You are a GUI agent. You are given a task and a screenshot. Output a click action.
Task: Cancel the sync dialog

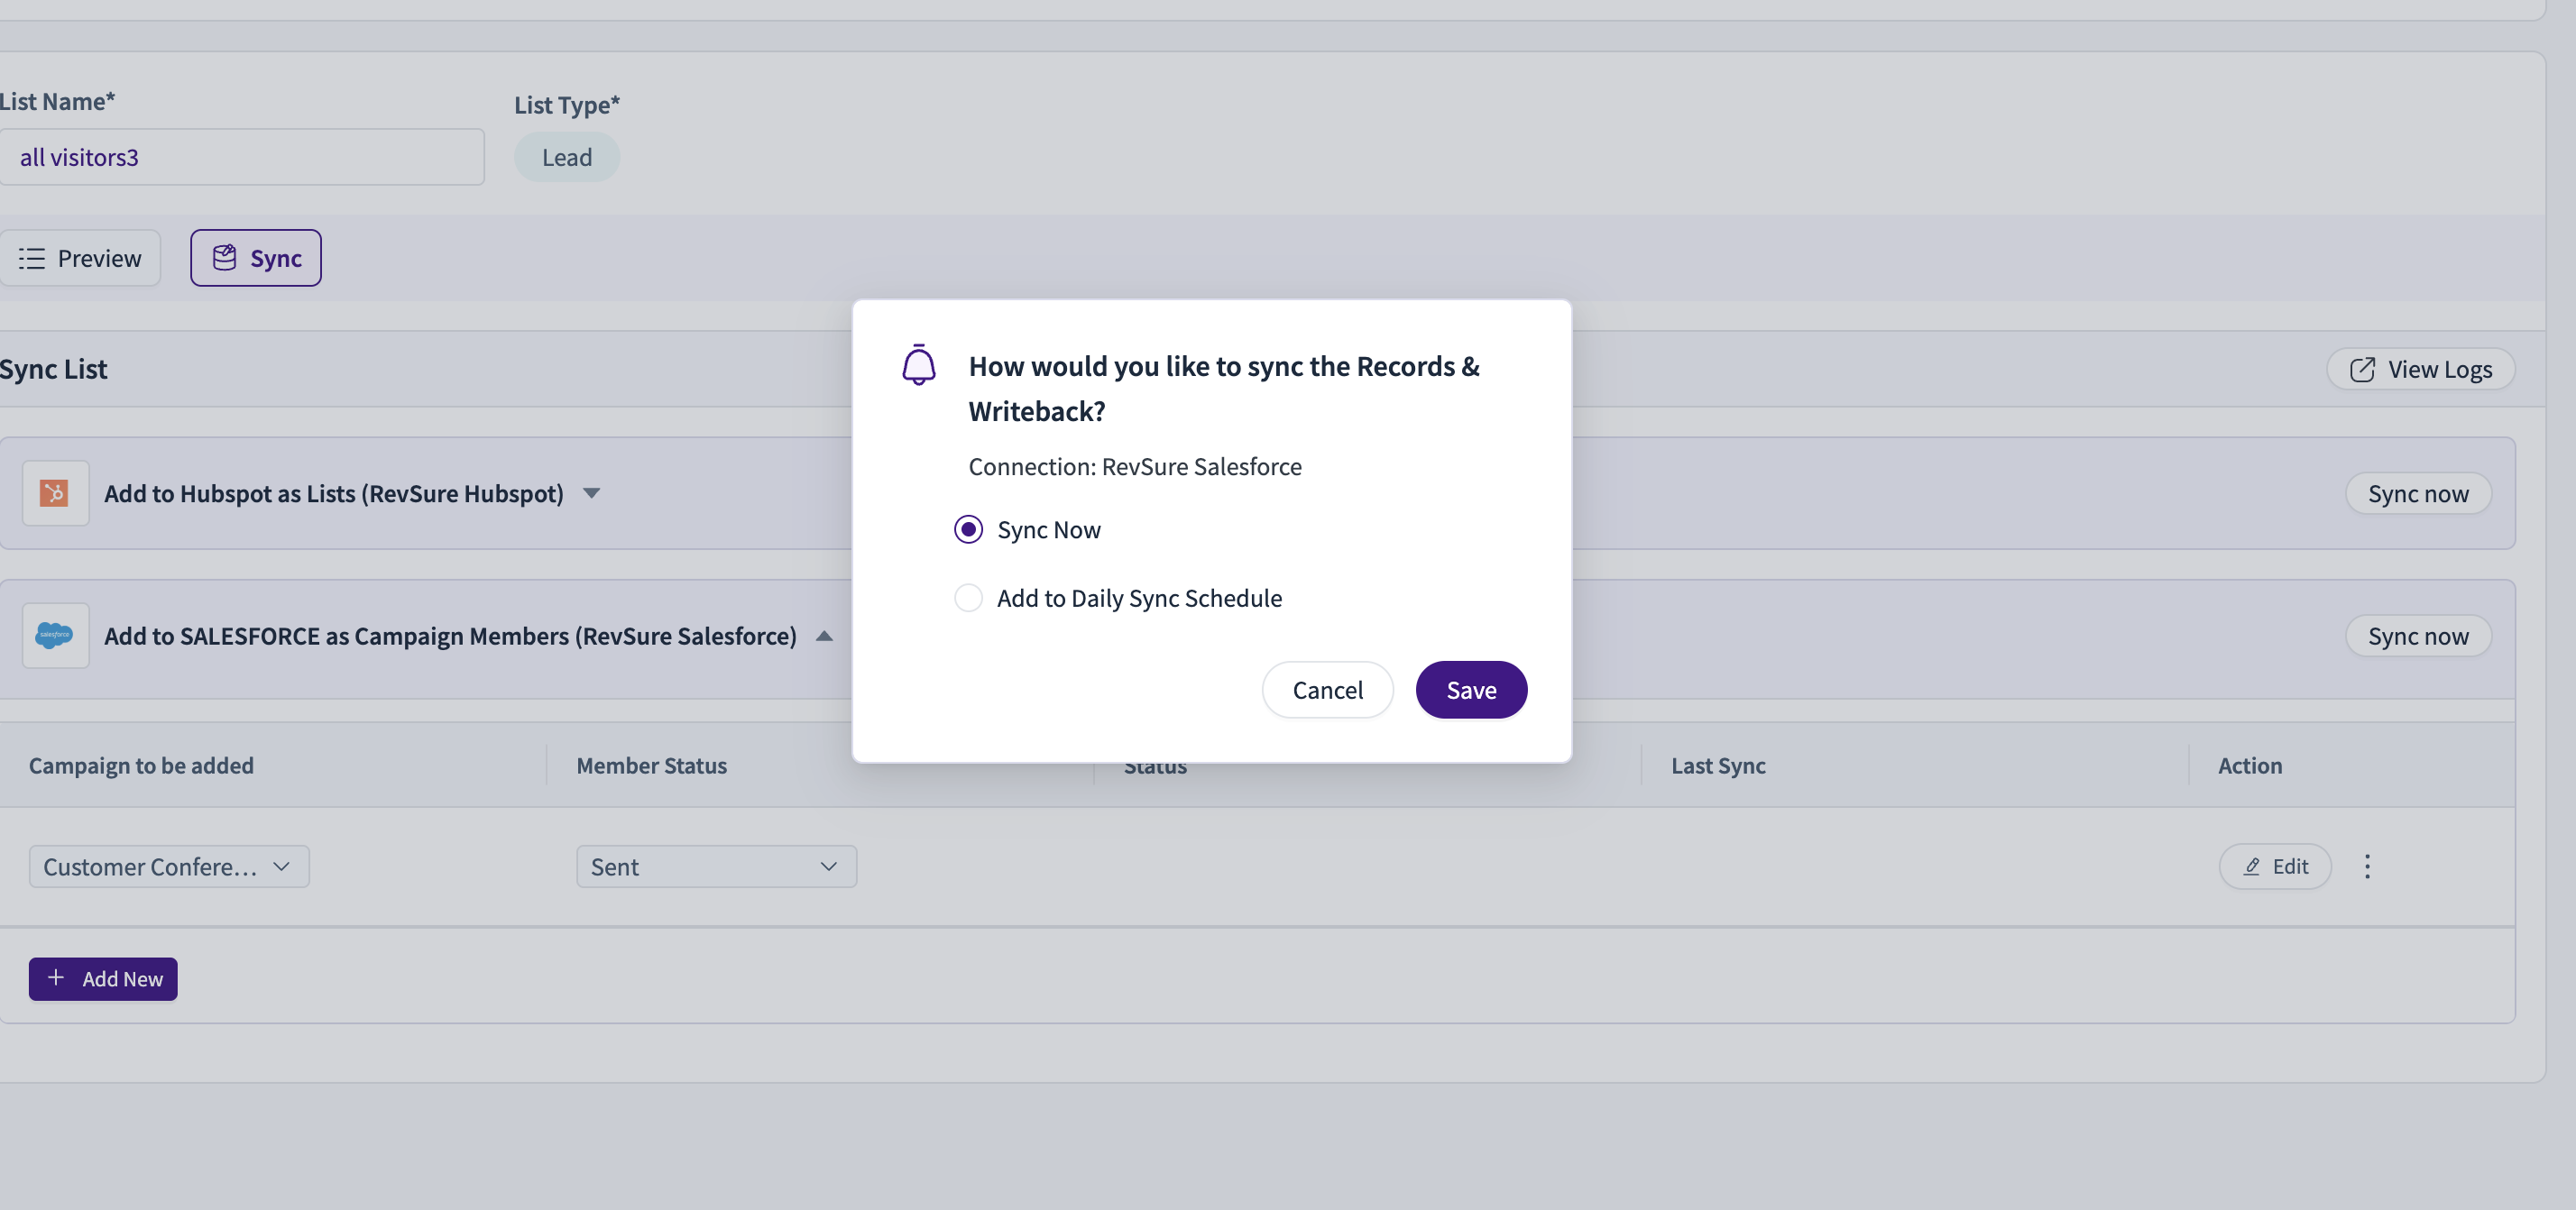1327,690
